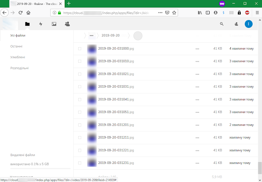Open the user avatar menu
This screenshot has width=262, height=182.
click(x=248, y=24)
